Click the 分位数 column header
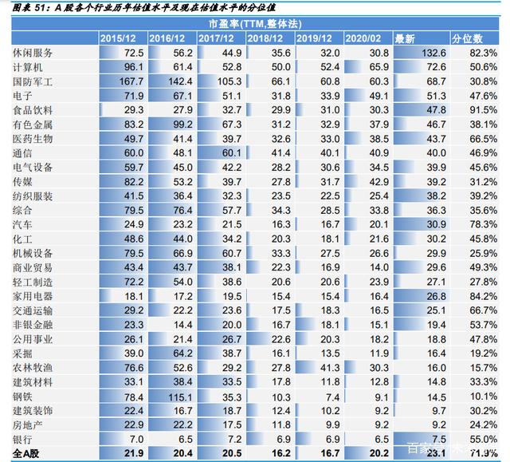 pos(468,38)
